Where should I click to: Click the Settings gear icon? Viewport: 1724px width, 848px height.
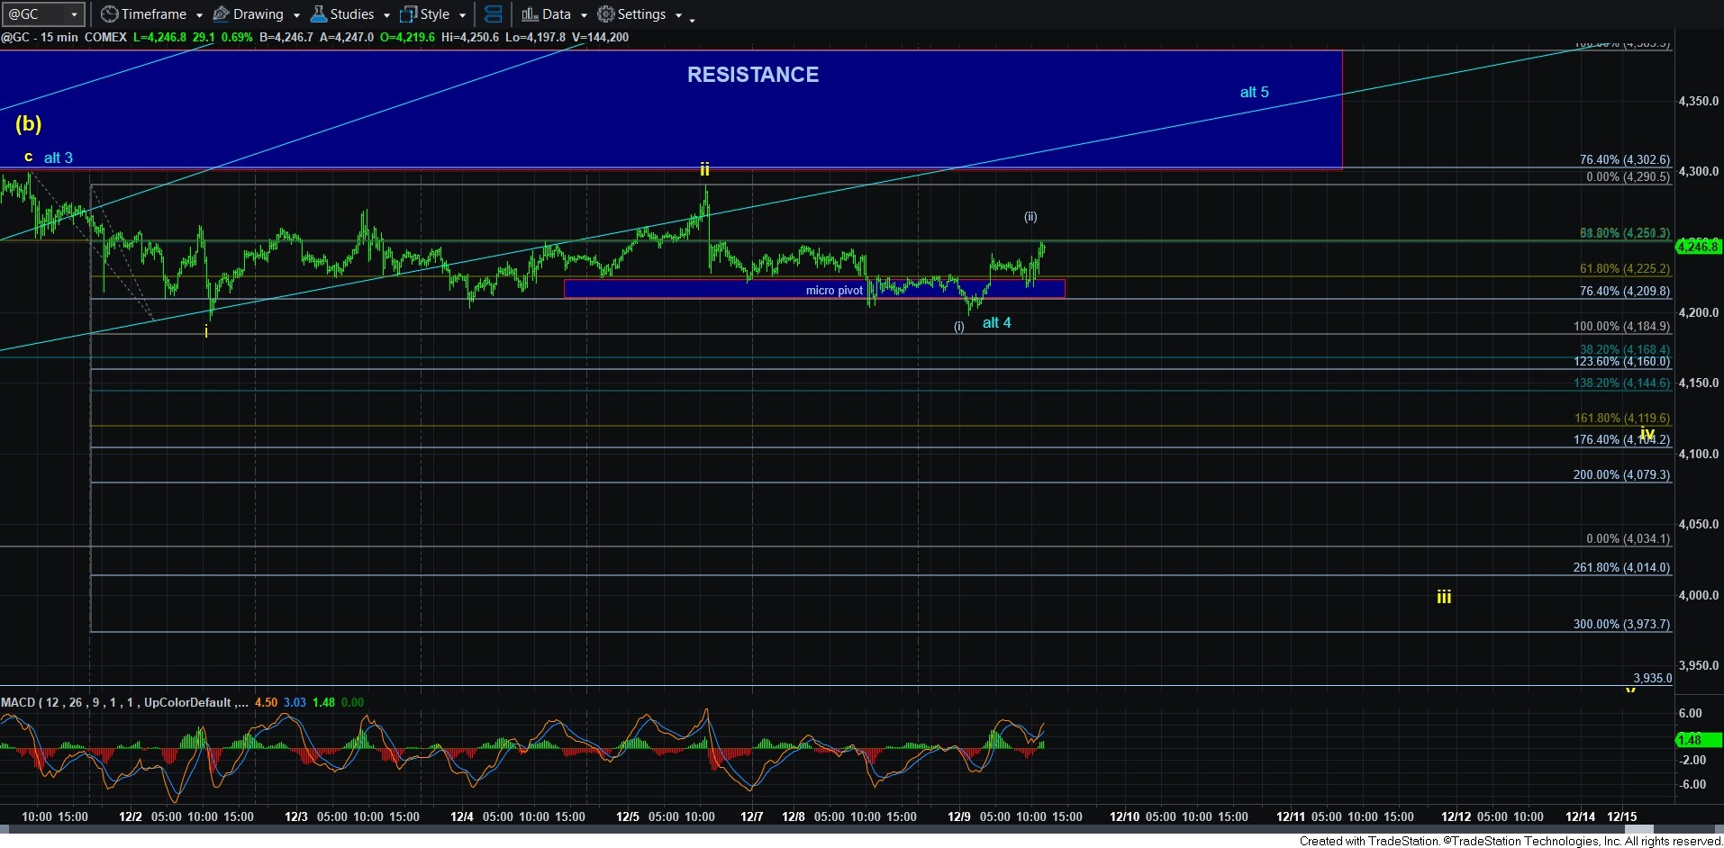[x=606, y=14]
